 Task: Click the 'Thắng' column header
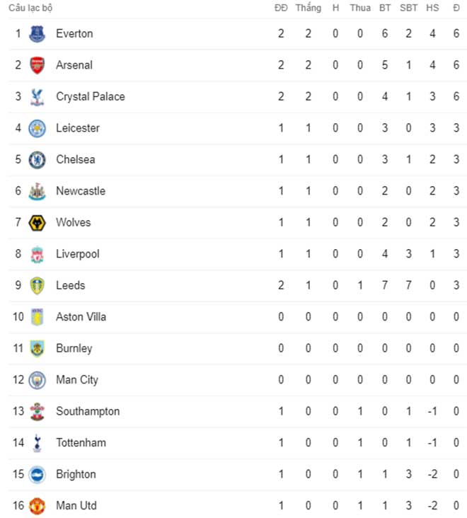point(308,8)
